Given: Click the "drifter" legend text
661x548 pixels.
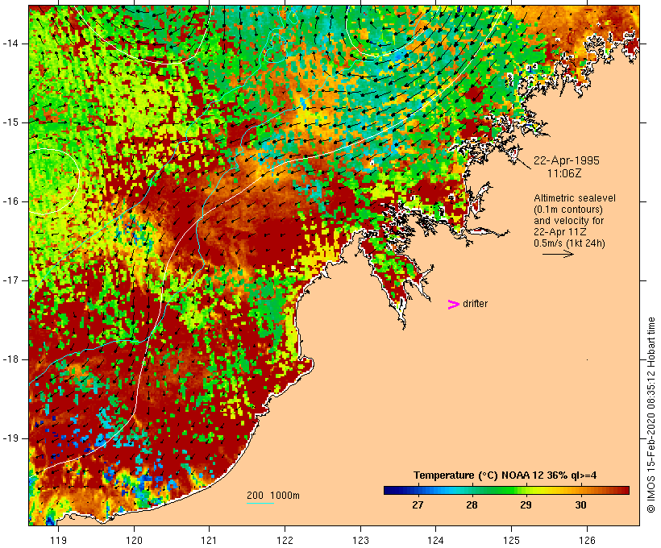Looking at the screenshot, I should point(475,304).
